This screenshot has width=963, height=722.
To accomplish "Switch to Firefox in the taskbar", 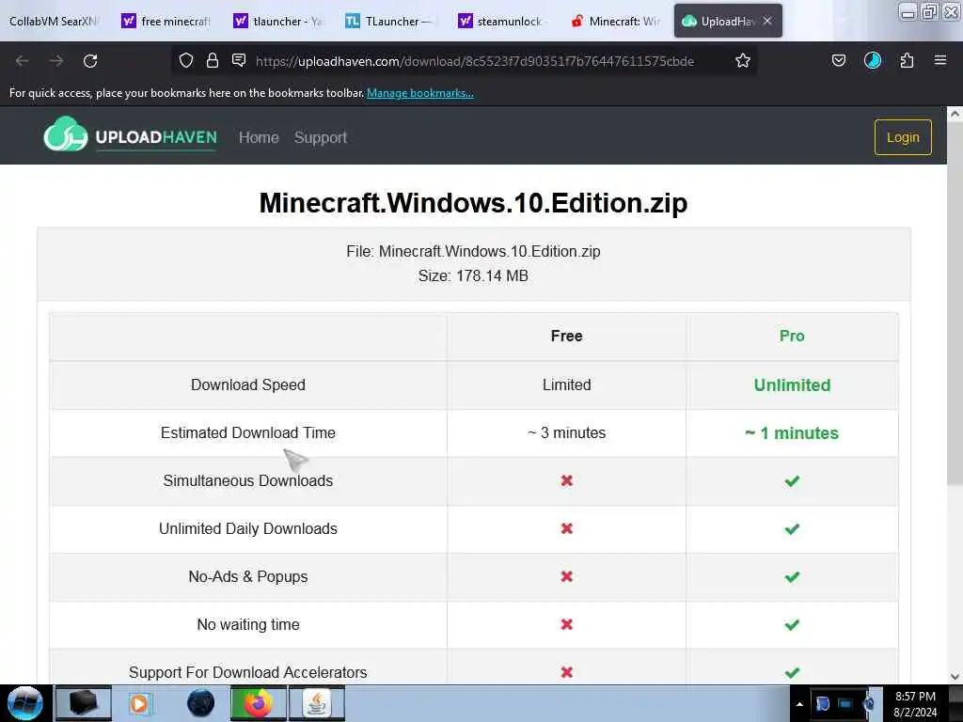I will pos(259,703).
